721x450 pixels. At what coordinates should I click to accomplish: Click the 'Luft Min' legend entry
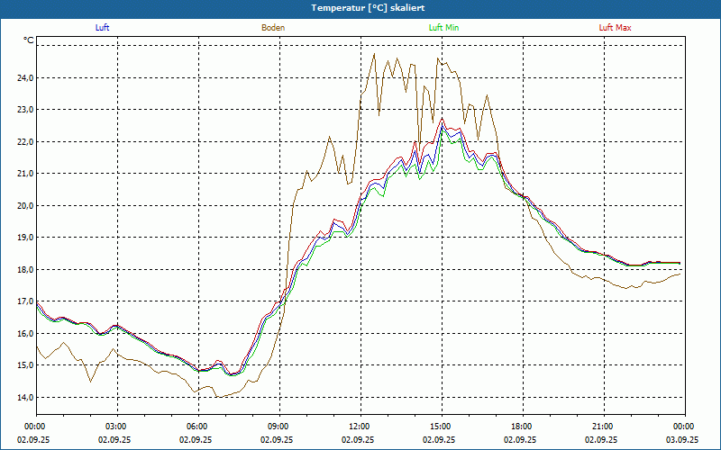click(x=444, y=28)
